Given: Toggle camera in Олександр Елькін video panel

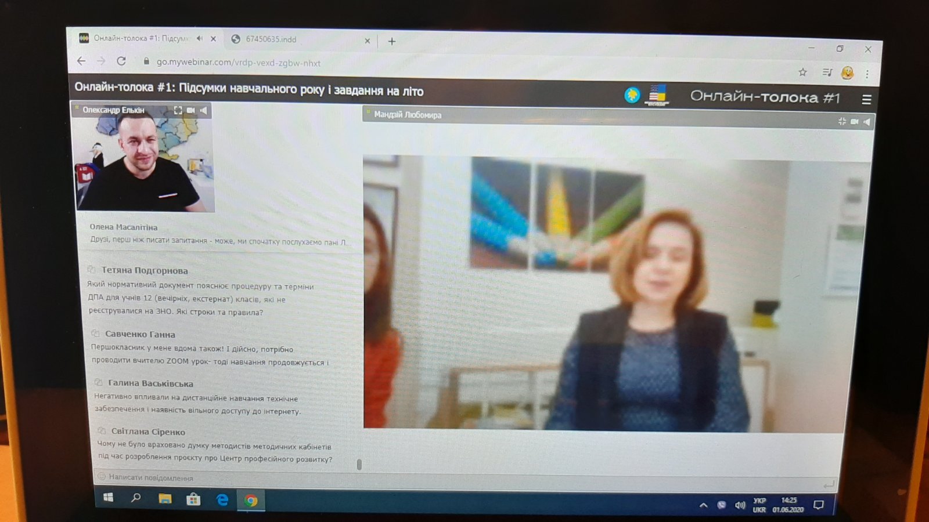Looking at the screenshot, I should click(x=191, y=110).
